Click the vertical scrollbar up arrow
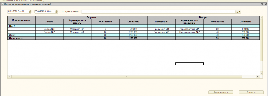The image size is (268, 96). tap(261, 17)
